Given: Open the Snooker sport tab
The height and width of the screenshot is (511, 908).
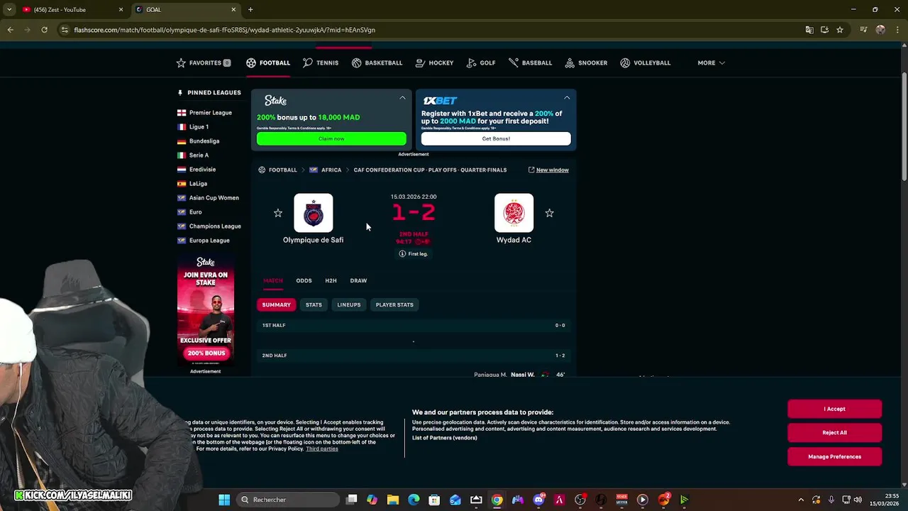Looking at the screenshot, I should coord(586,63).
